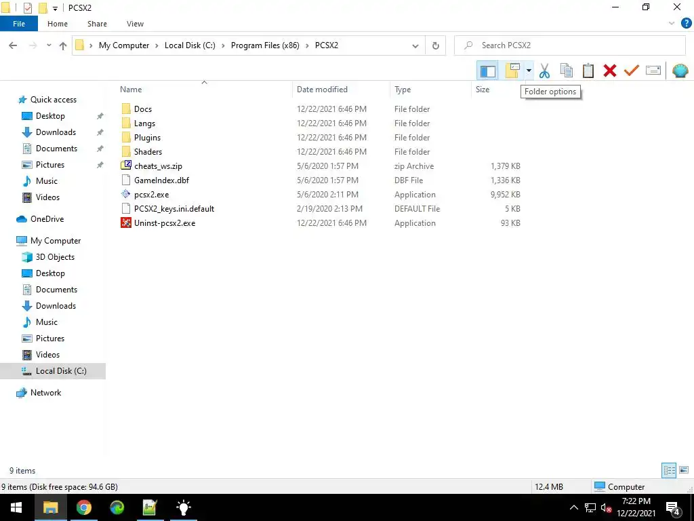Refresh the PCSX2 folder view
Viewport: 694px width, 521px height.
pos(436,45)
